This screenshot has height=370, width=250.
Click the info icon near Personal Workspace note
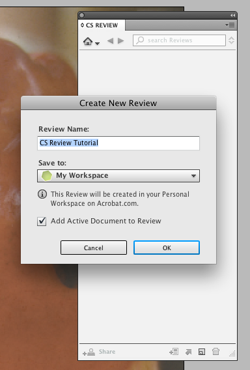click(x=42, y=194)
